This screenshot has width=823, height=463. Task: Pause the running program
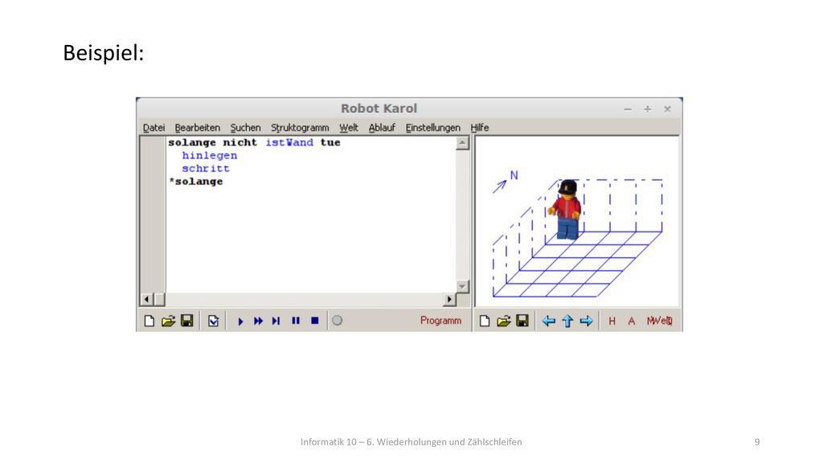(x=296, y=320)
